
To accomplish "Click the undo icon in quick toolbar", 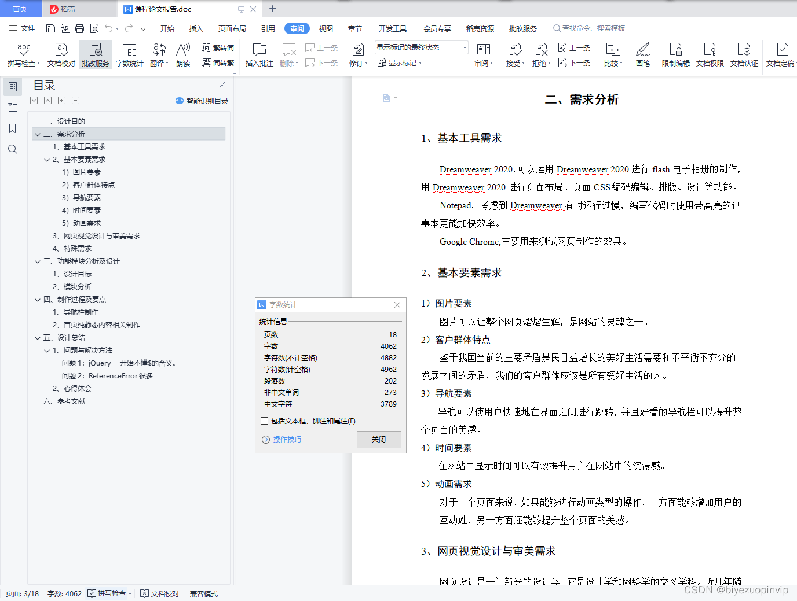I will (109, 28).
